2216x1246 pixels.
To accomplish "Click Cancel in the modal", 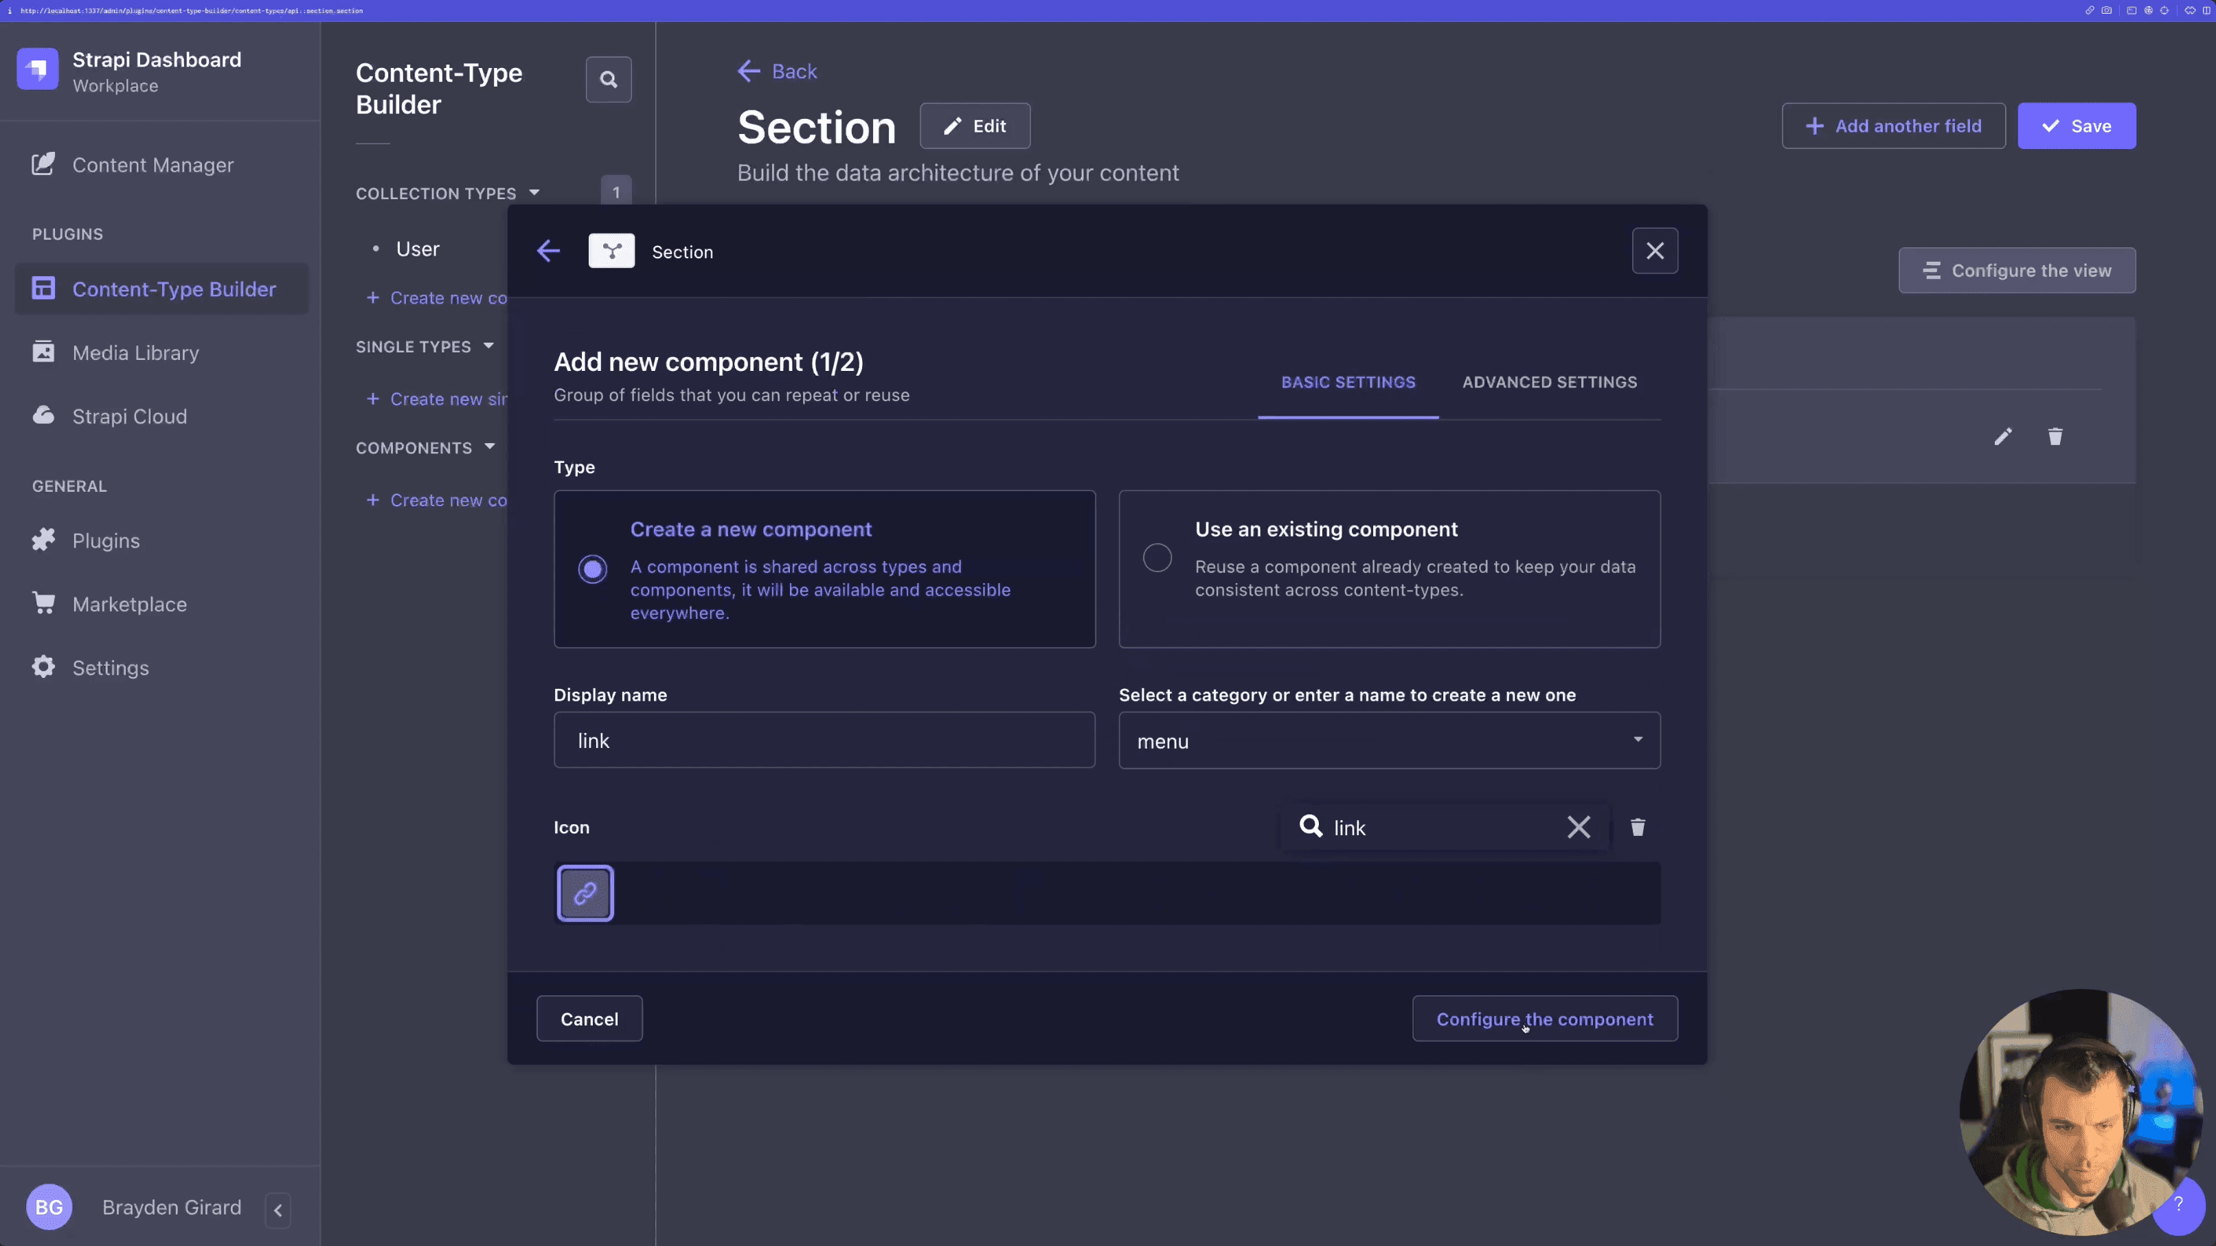I will [x=589, y=1019].
